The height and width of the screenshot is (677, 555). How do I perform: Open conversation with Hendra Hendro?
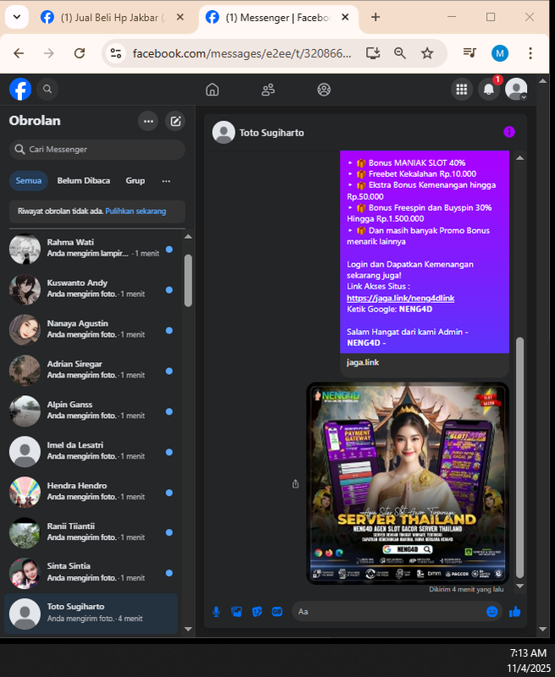click(x=92, y=493)
